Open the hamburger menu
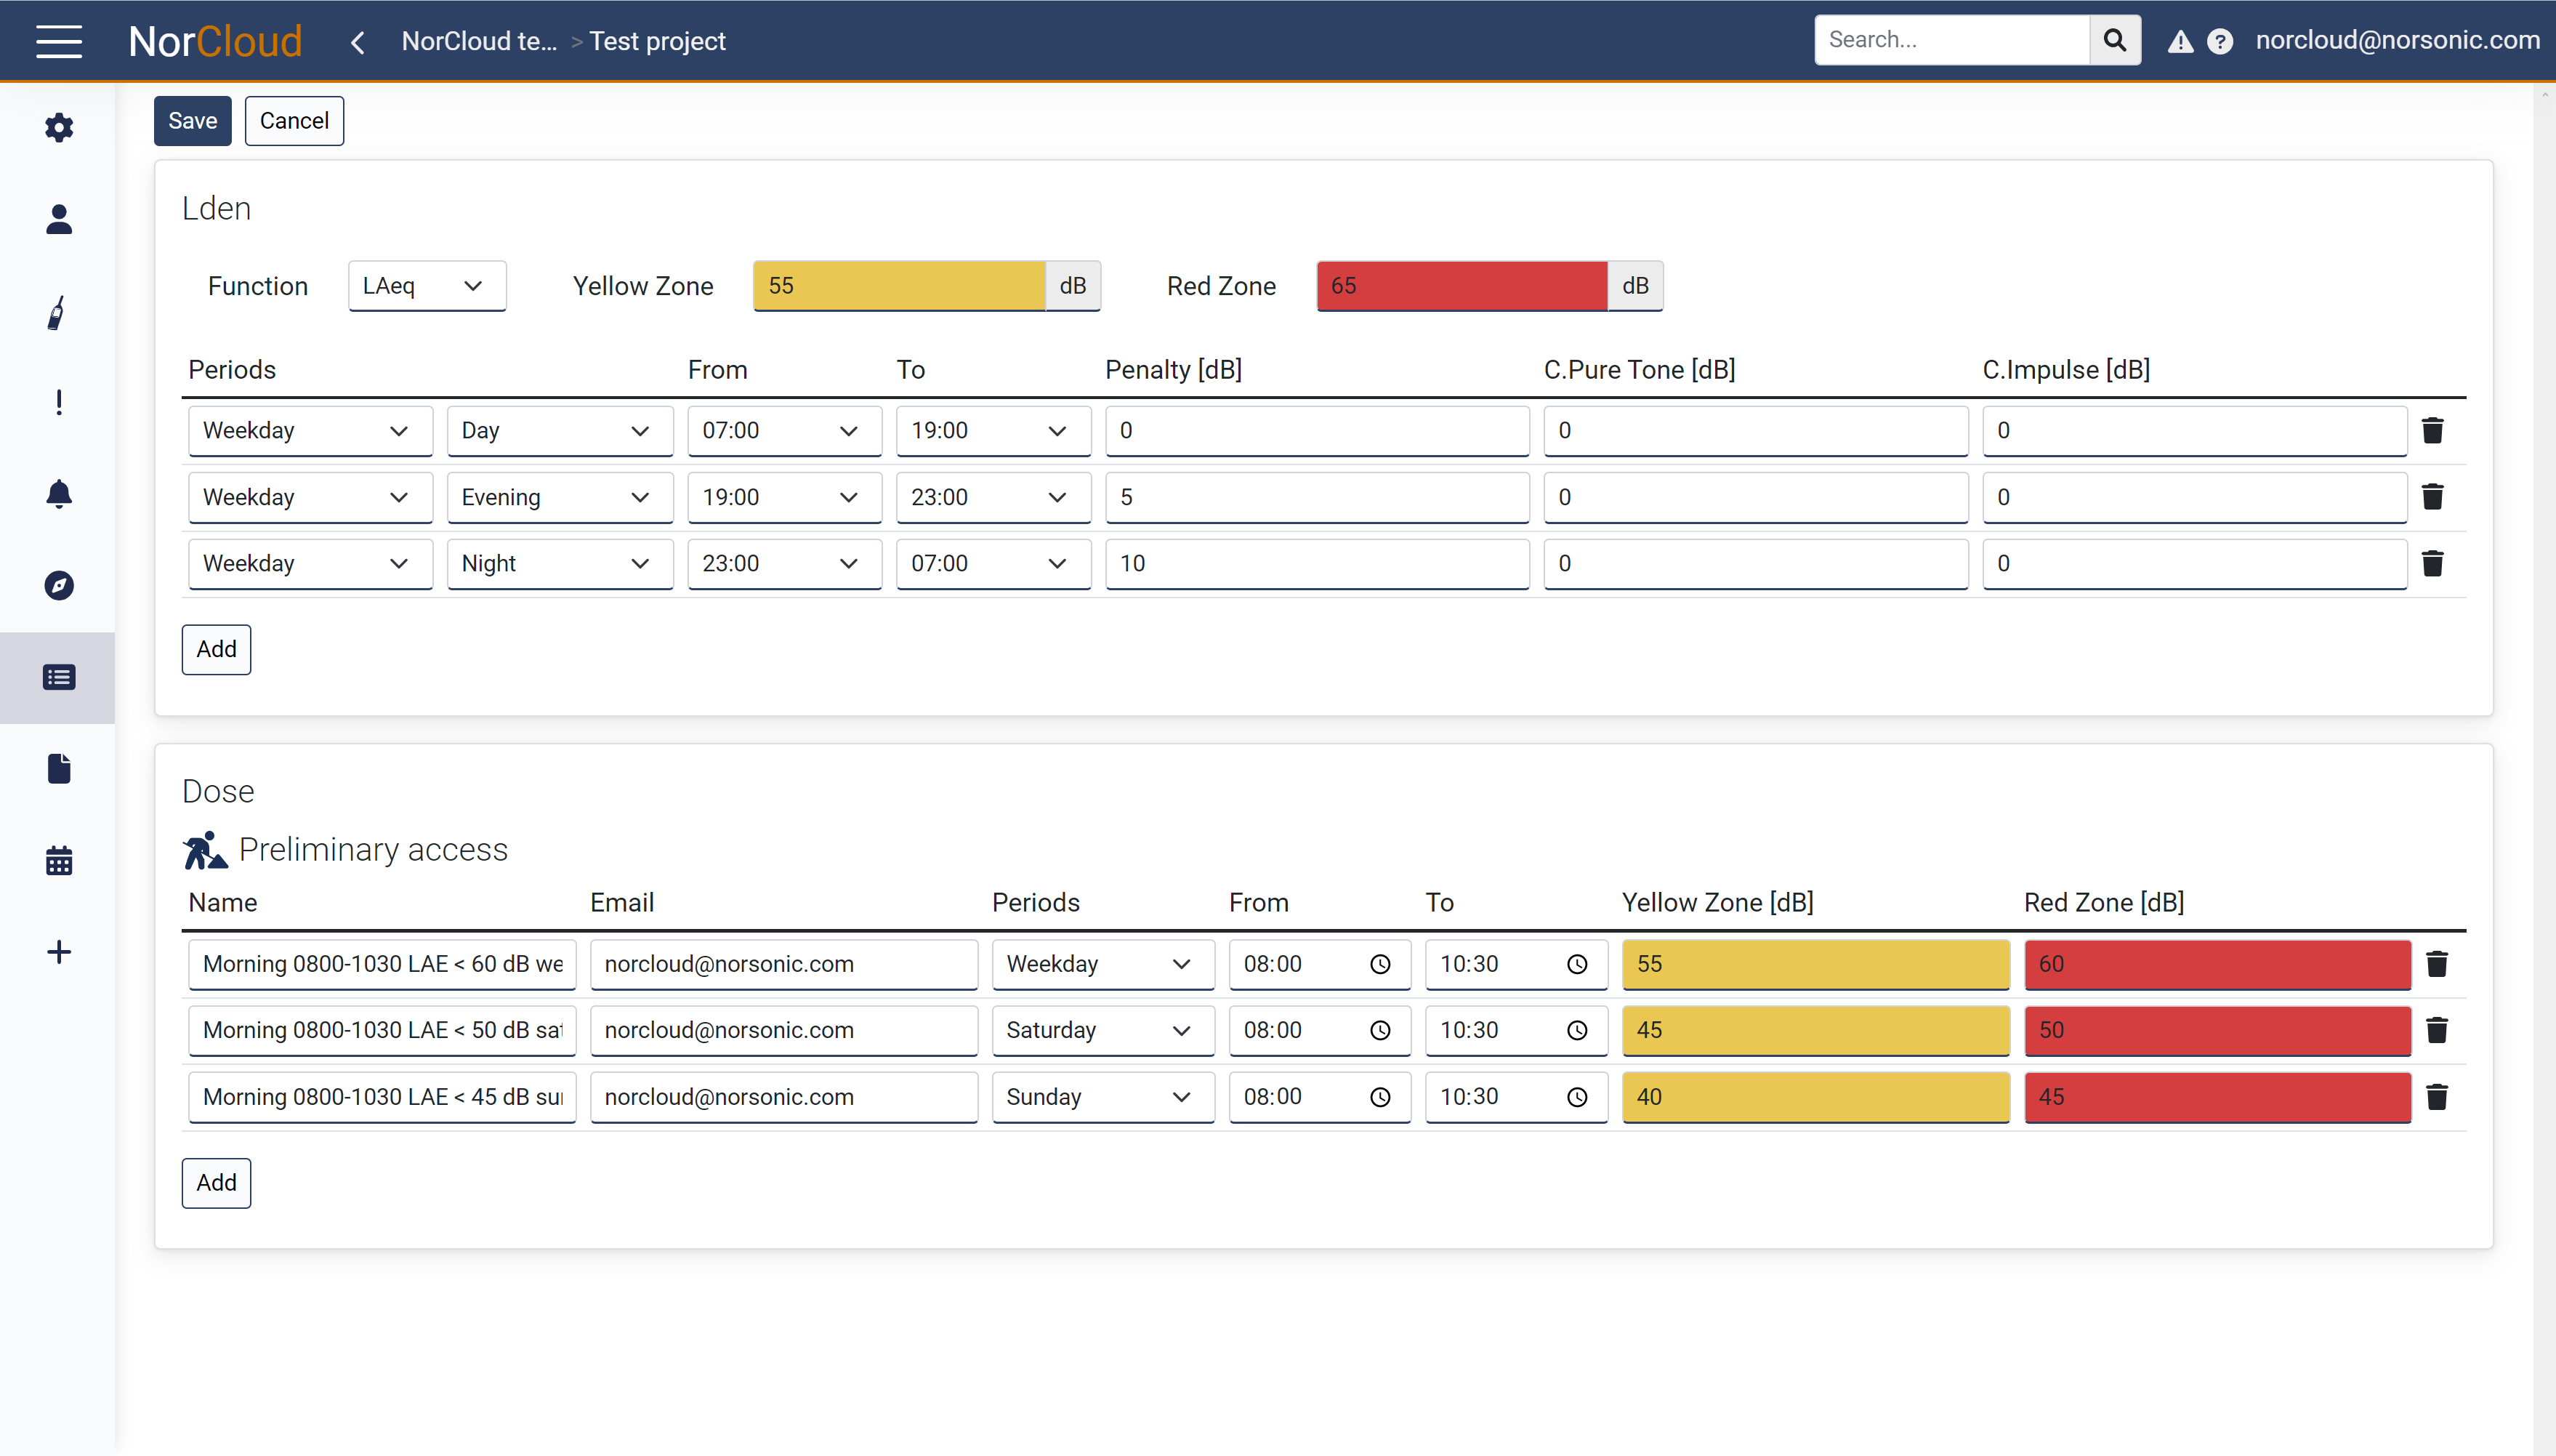Viewport: 2556px width, 1456px height. 59,41
